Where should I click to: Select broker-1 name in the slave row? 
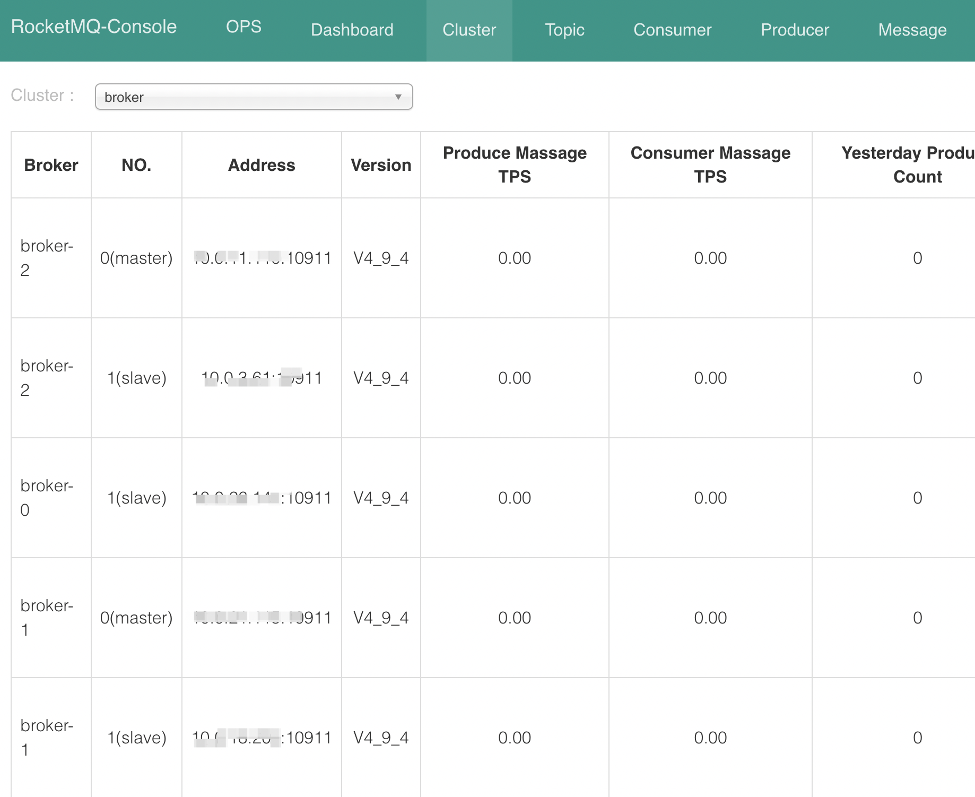[x=47, y=738]
